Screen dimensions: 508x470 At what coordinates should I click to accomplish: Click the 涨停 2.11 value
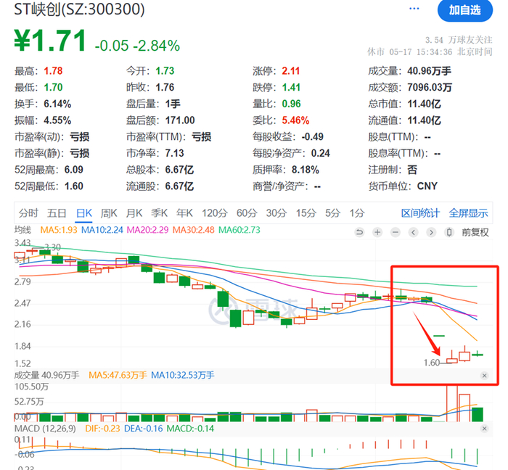pos(290,71)
